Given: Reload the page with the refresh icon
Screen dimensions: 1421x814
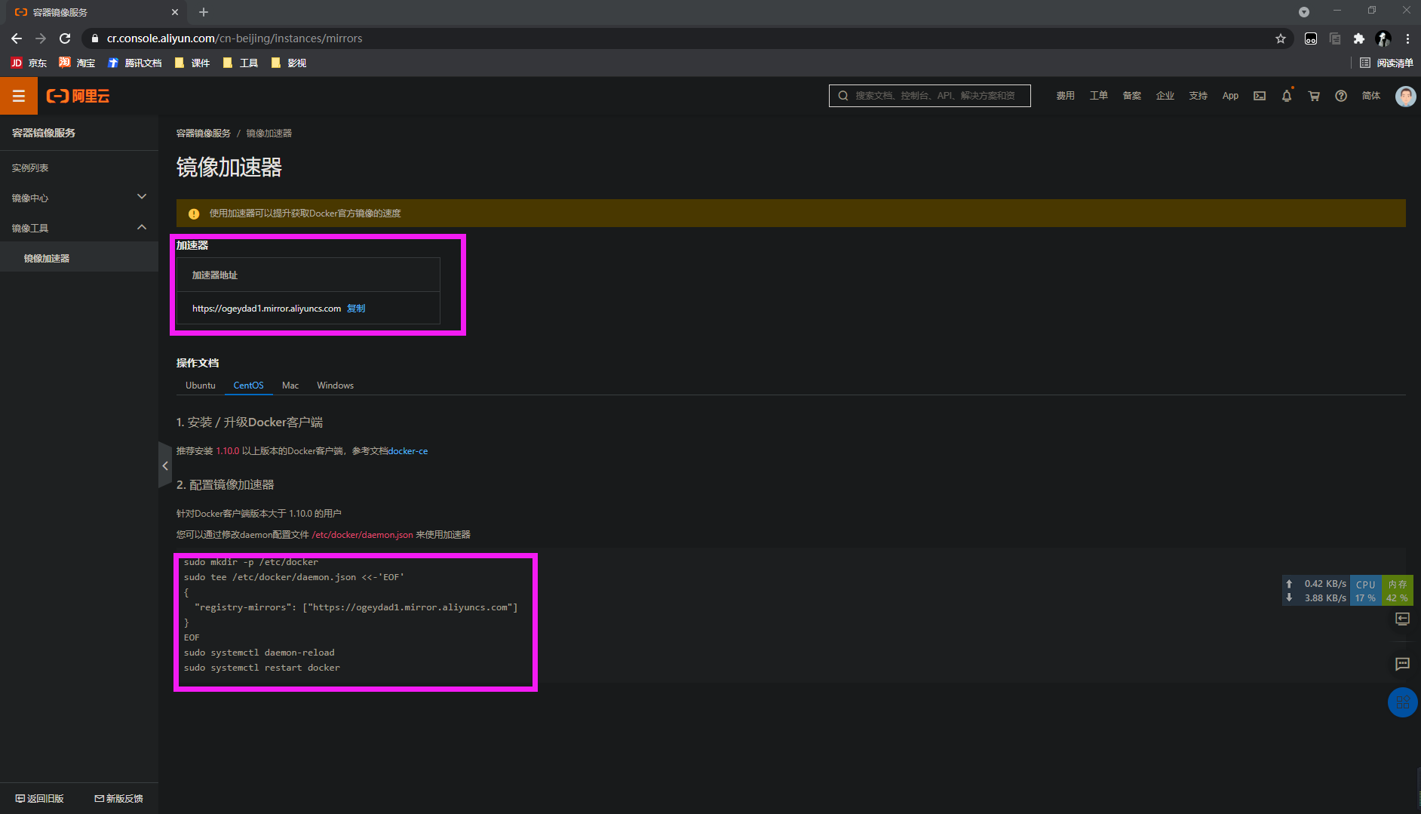Looking at the screenshot, I should pyautogui.click(x=65, y=38).
